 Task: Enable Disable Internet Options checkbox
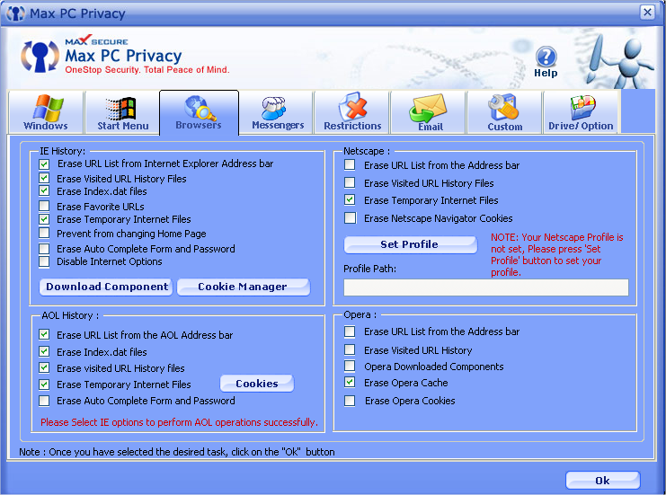pyautogui.click(x=44, y=261)
